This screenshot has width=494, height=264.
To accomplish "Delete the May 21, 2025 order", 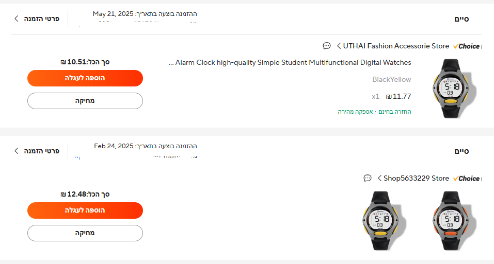I will coord(85,101).
